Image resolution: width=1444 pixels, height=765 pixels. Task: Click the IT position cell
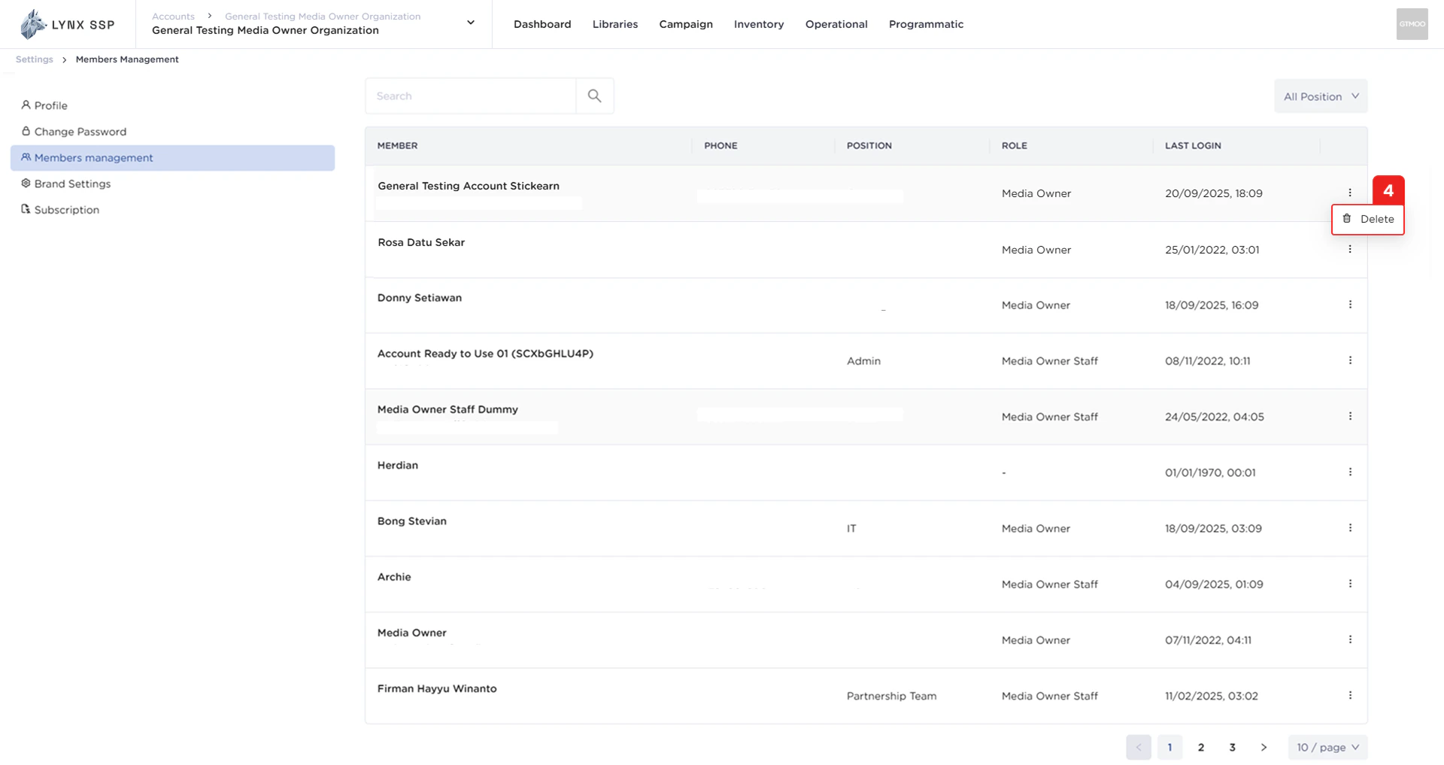(x=851, y=529)
